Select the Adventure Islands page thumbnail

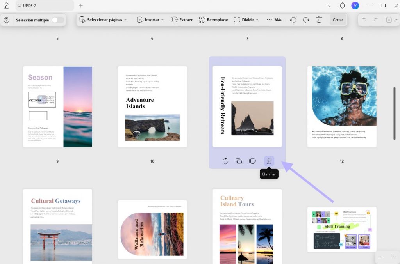pos(152,107)
